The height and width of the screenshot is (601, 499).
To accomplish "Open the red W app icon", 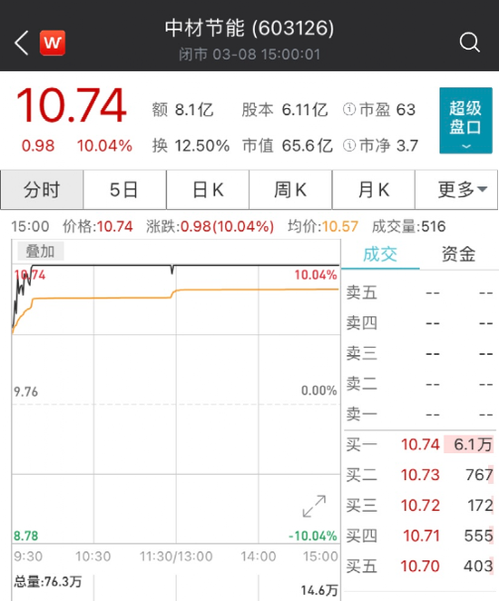I will click(x=53, y=43).
